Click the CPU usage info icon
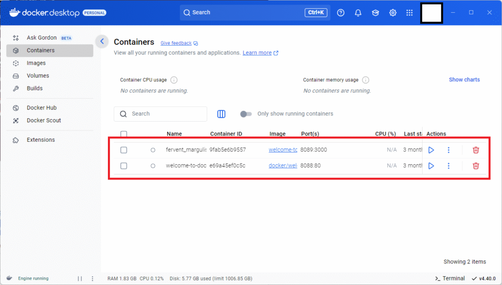This screenshot has width=502, height=285. point(174,80)
